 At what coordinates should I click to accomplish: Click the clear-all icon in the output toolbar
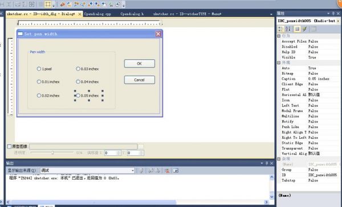click(167, 171)
